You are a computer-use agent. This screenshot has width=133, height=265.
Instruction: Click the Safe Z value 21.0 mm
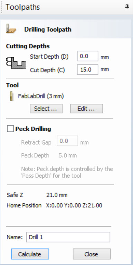point(57,195)
